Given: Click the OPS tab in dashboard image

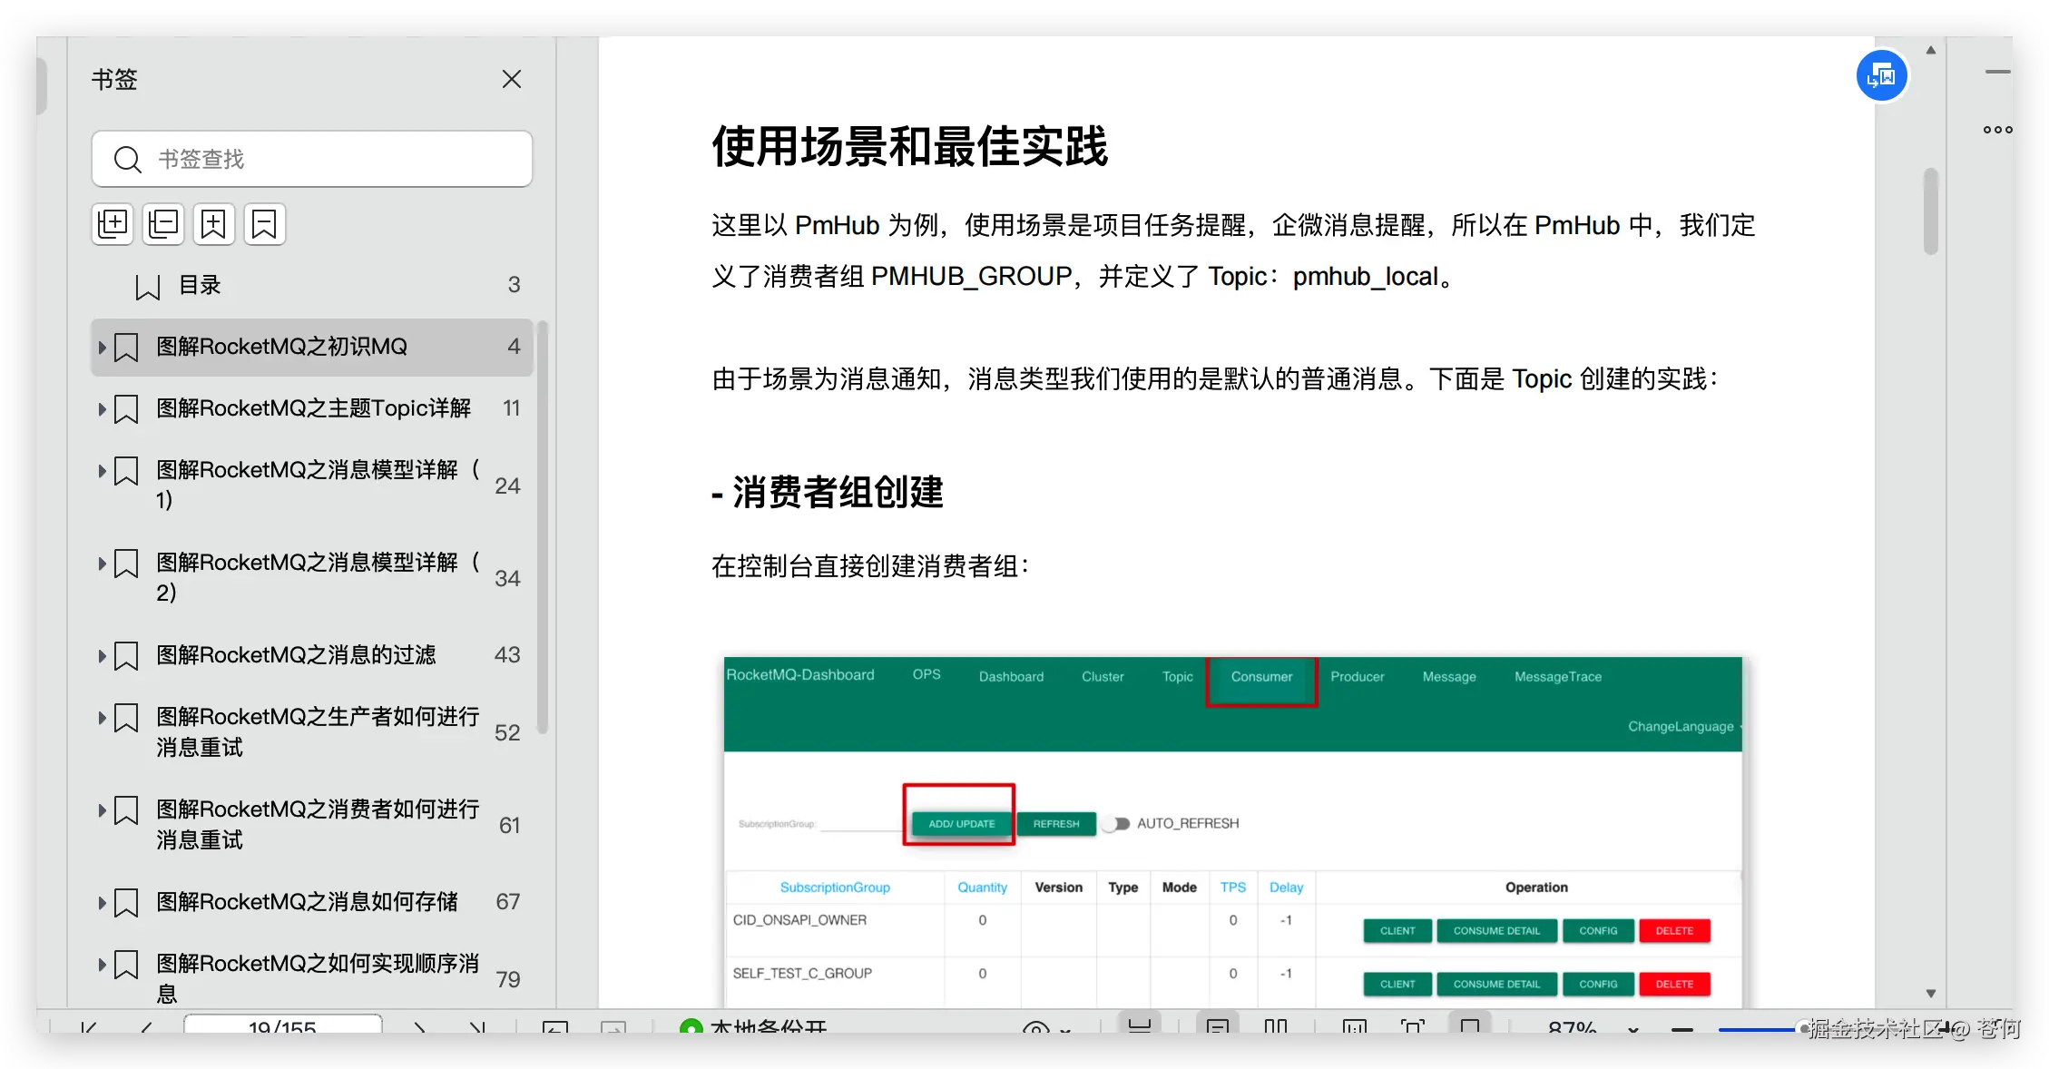Looking at the screenshot, I should [x=926, y=675].
